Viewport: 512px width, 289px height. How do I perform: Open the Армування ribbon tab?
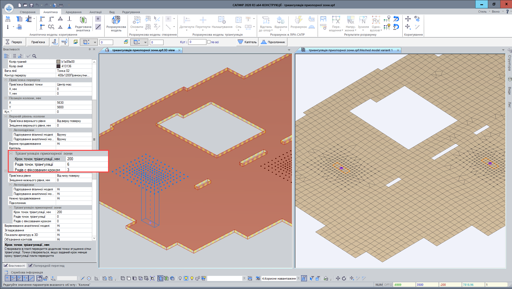(73, 12)
